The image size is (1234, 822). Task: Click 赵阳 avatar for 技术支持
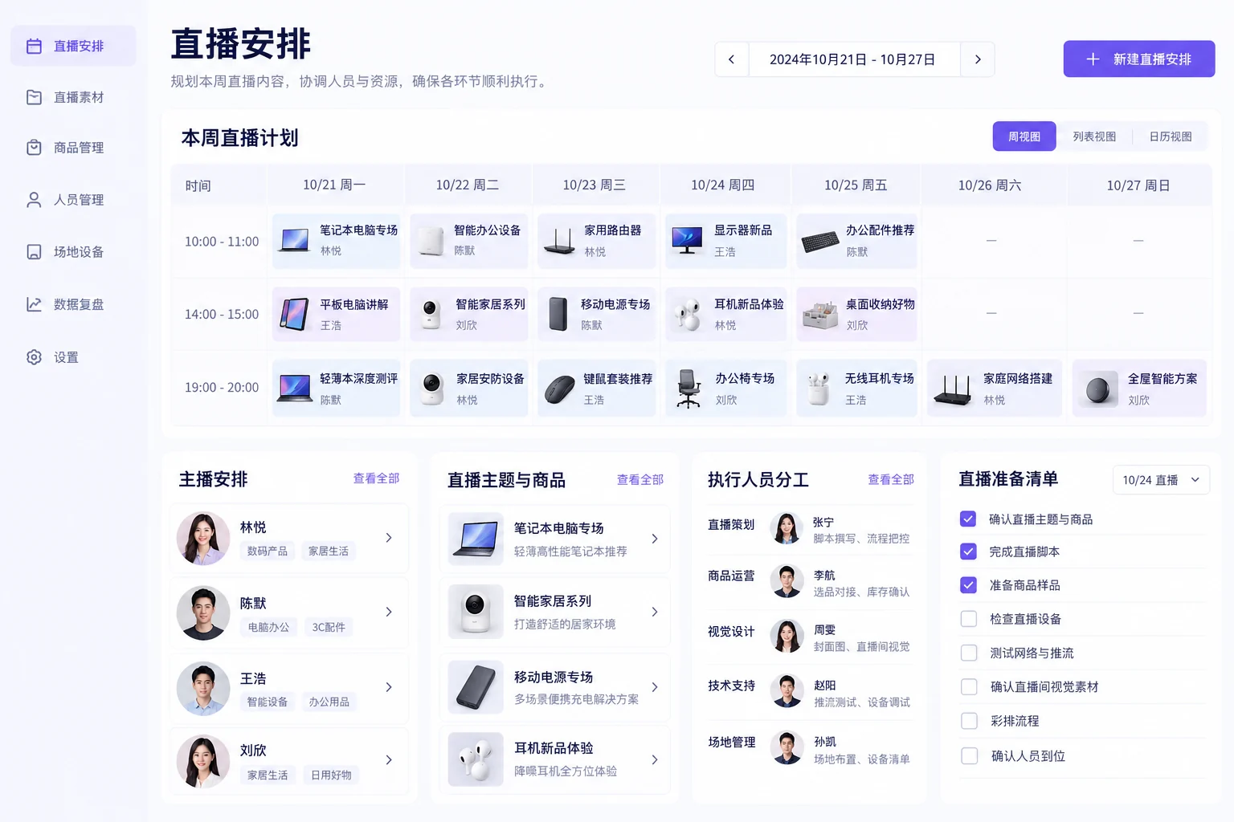(787, 691)
